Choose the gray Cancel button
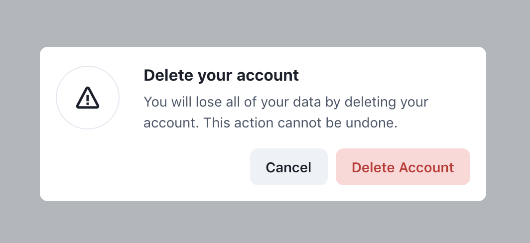 pyautogui.click(x=289, y=167)
